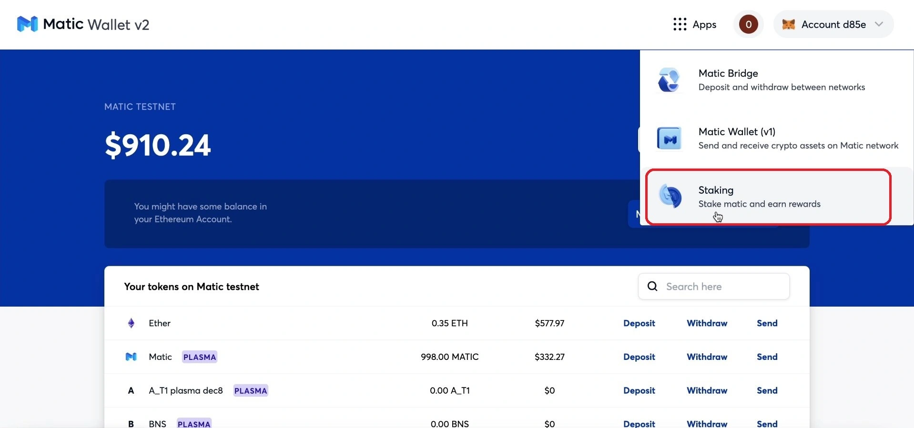Click the Matic token icon in list
Viewport: 914px width, 428px height.
point(131,357)
